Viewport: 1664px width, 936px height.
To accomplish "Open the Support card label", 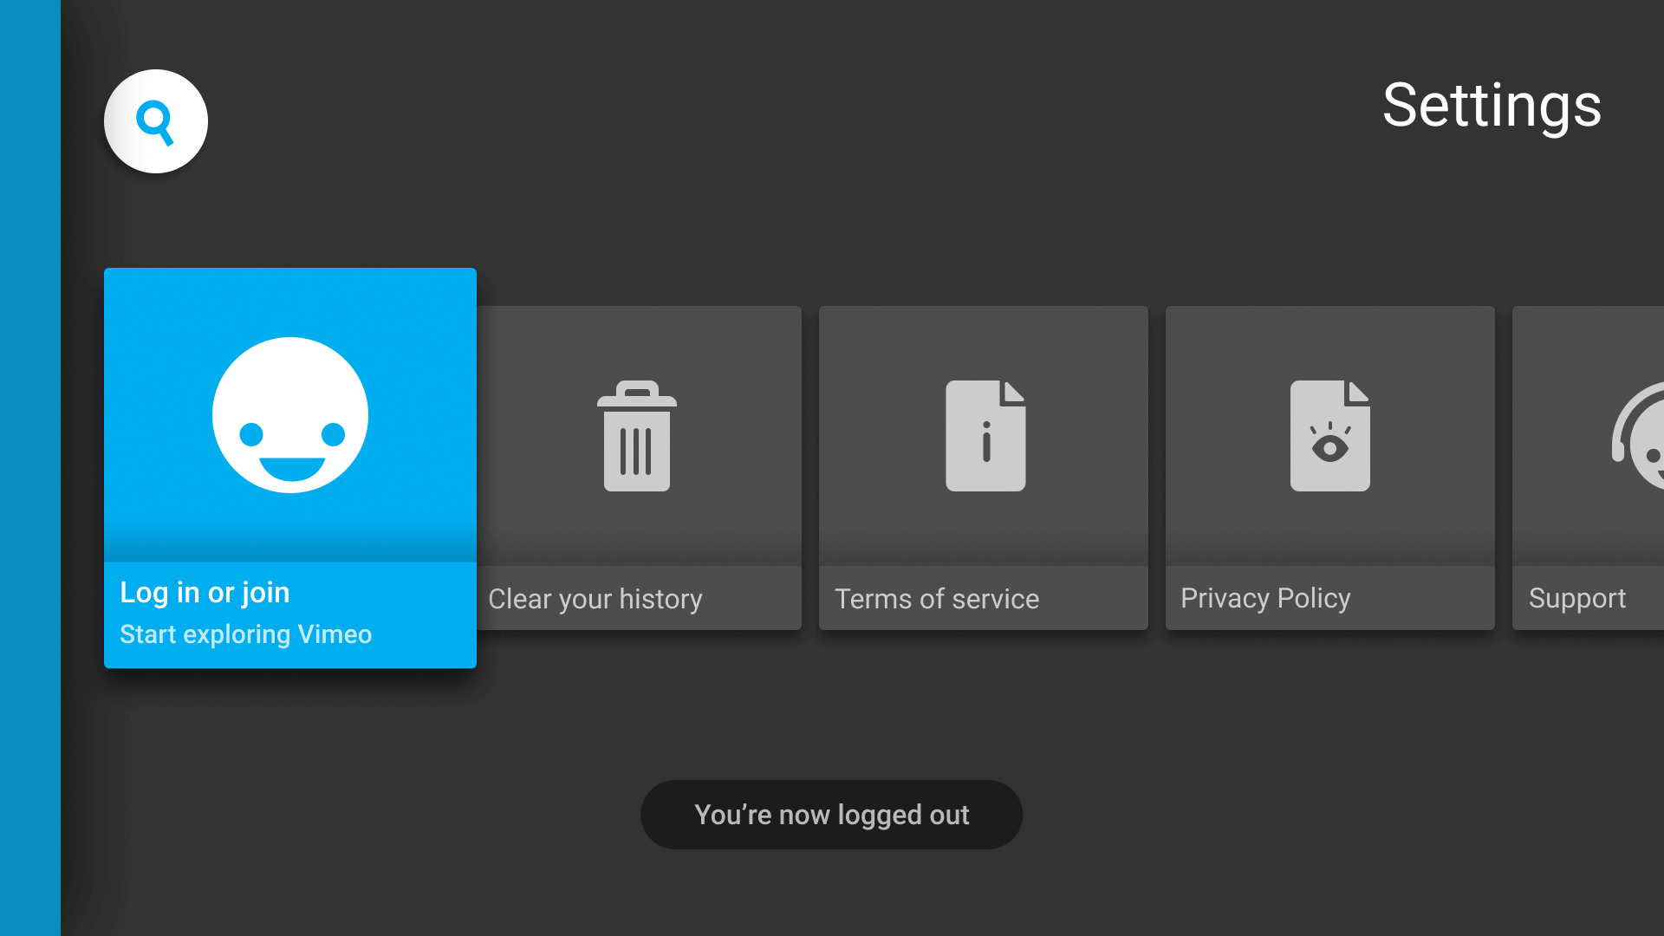I will coord(1577,598).
